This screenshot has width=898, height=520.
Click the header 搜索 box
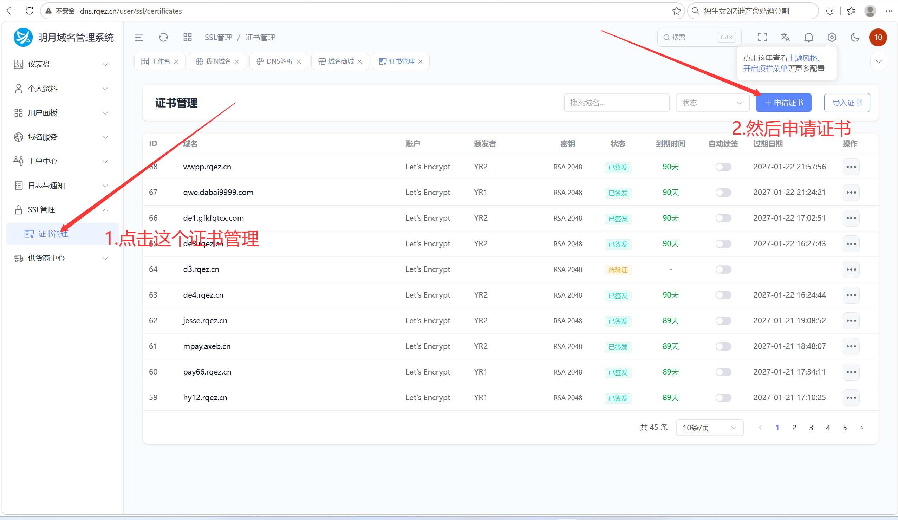(x=699, y=38)
